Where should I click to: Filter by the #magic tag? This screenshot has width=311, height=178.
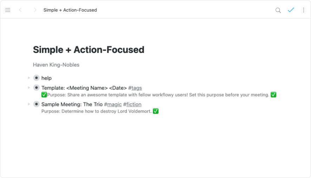[113, 104]
